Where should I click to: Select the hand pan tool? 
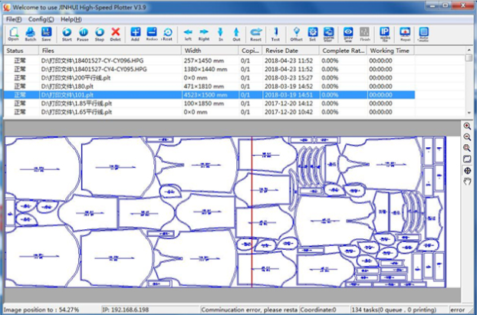click(x=467, y=182)
